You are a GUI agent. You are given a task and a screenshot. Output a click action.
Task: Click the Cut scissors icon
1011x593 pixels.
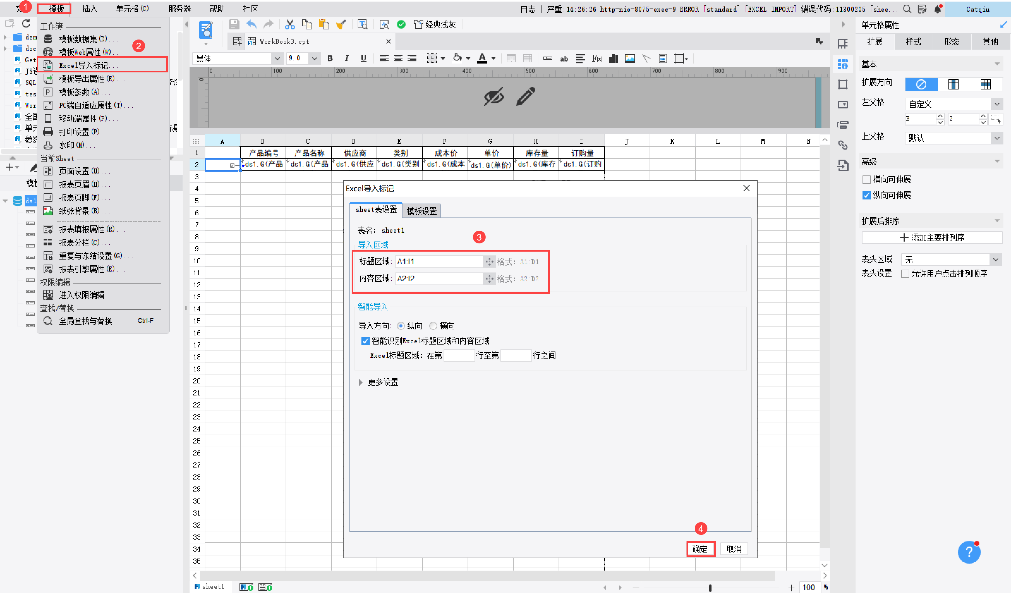290,24
